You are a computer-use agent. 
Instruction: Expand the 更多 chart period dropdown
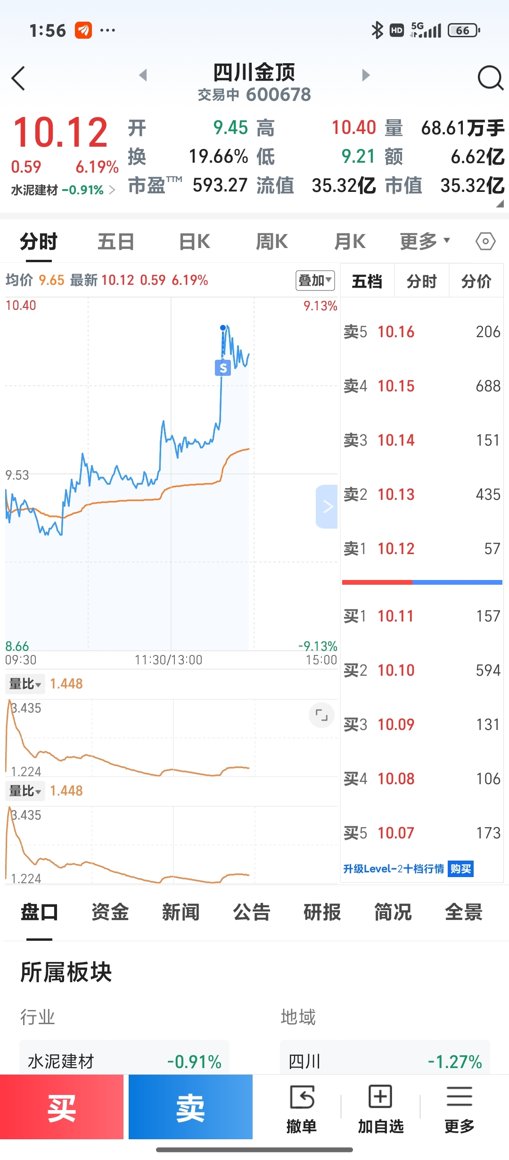point(425,241)
